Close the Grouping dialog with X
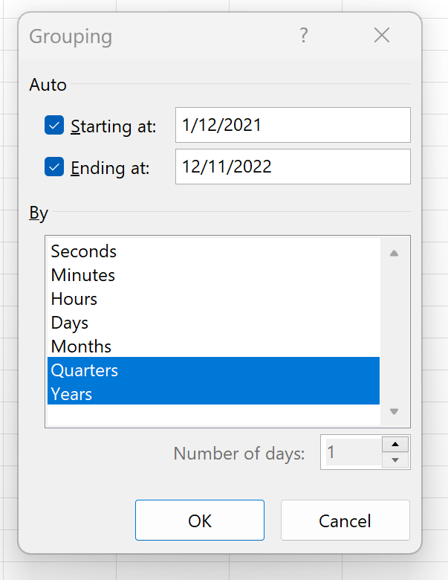 point(381,36)
